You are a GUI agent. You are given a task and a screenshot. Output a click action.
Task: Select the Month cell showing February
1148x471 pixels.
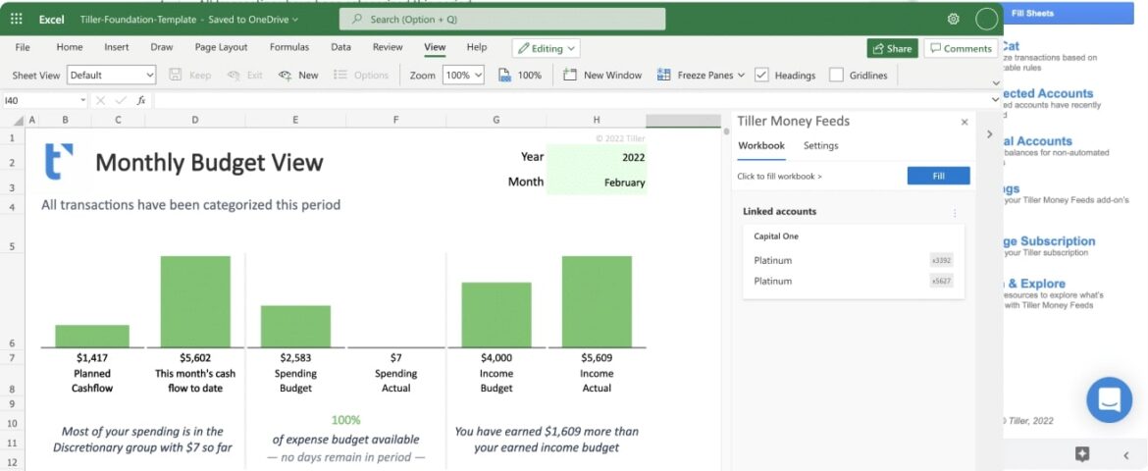pyautogui.click(x=597, y=183)
